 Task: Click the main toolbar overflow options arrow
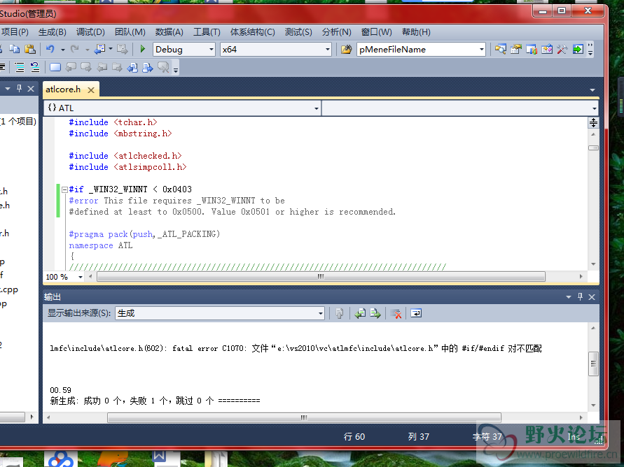click(x=590, y=49)
